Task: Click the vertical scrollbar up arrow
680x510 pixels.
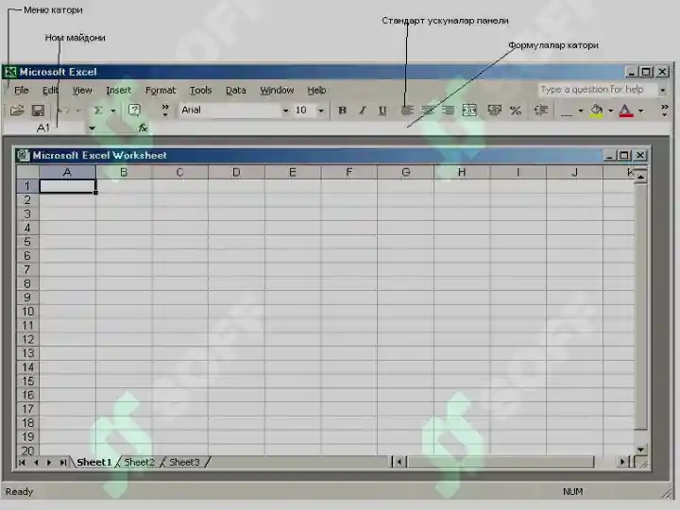Action: point(640,177)
